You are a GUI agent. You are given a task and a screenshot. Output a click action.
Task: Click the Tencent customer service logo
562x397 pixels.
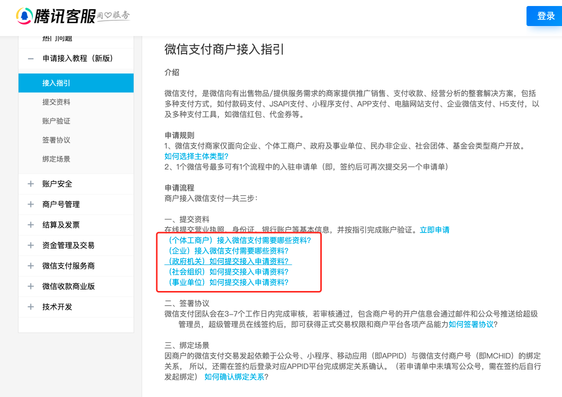point(73,16)
